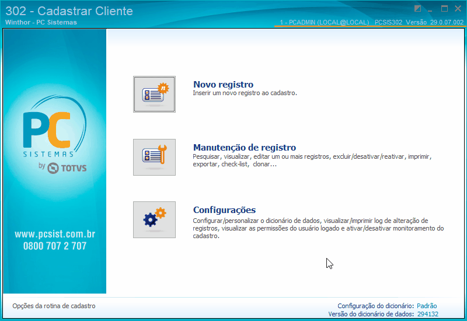Click the www.pcsist.com.br website text
Viewport: 467px width, 321px height.
pyautogui.click(x=55, y=234)
